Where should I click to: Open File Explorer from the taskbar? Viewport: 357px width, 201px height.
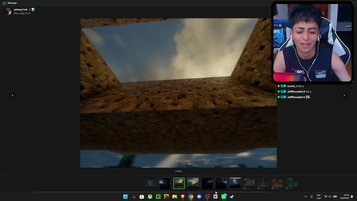[175, 197]
